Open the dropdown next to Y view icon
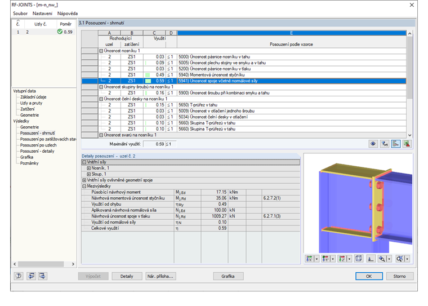Screen dimensions: 428x306 (x=333, y=259)
